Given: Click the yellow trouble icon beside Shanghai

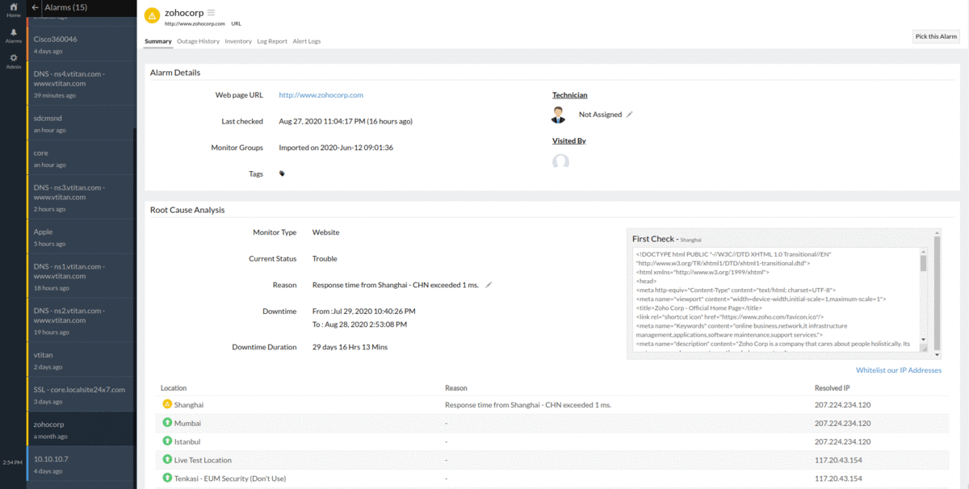Looking at the screenshot, I should point(167,404).
